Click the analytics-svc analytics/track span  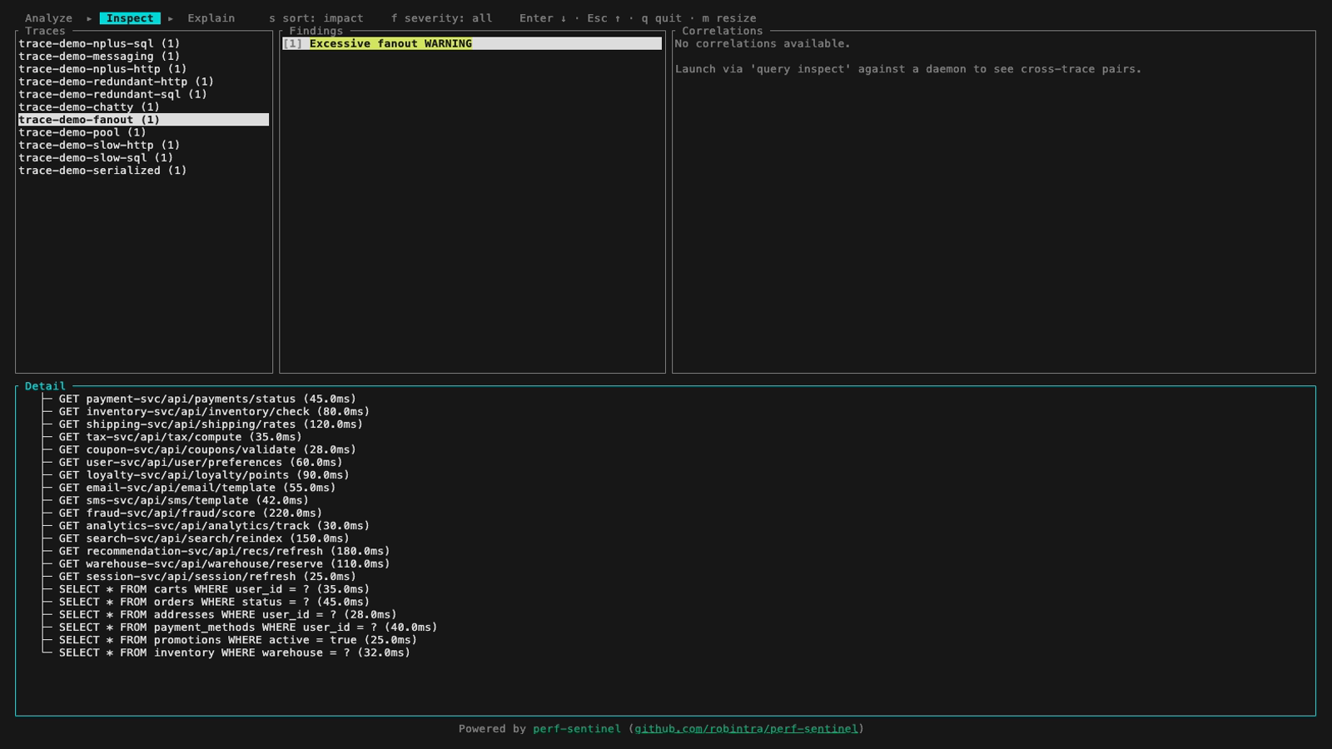214,526
